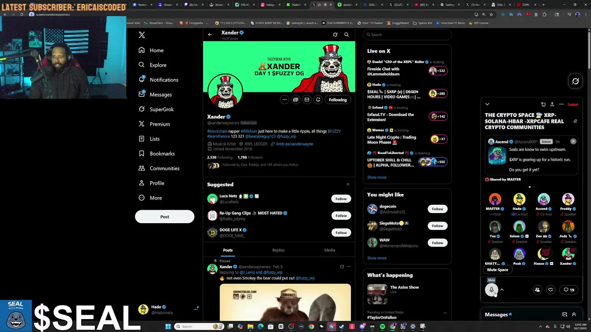Send a reaction with the heart-plus icon
Image resolution: width=591 pixels, height=332 pixels.
[x=550, y=290]
